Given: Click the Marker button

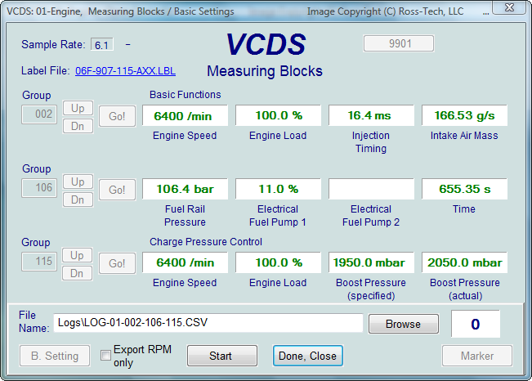Looking at the screenshot, I should pyautogui.click(x=477, y=356).
